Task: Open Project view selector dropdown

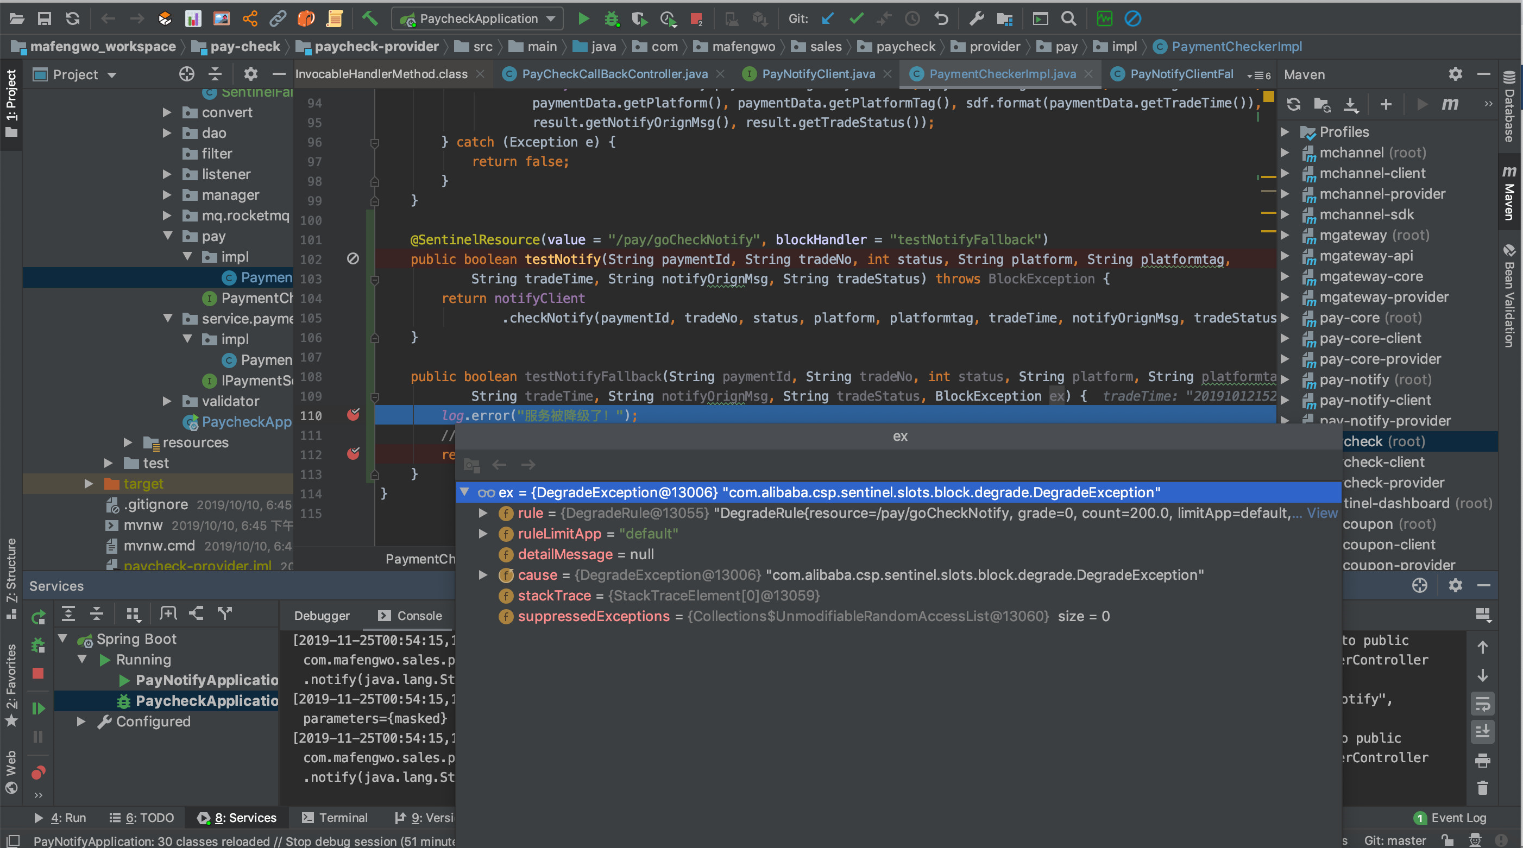Action: tap(75, 74)
